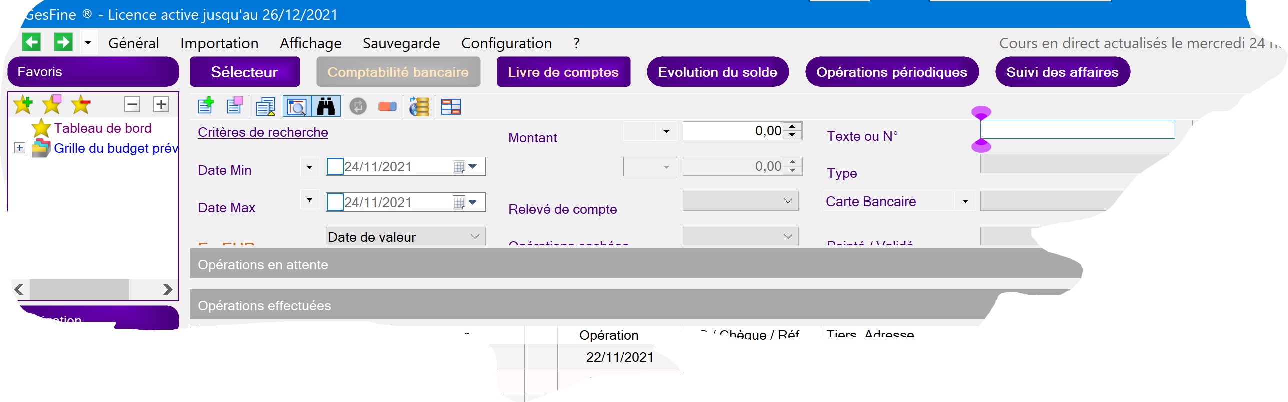The image size is (1288, 402).
Task: Click the magnifier search criteria icon
Action: [x=297, y=106]
